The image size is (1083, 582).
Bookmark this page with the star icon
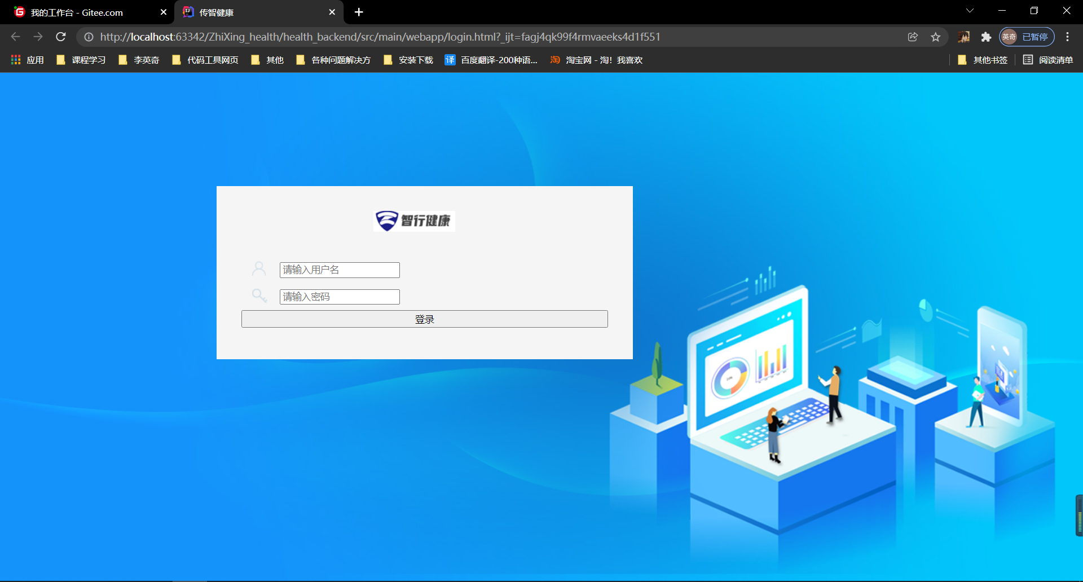pyautogui.click(x=936, y=37)
